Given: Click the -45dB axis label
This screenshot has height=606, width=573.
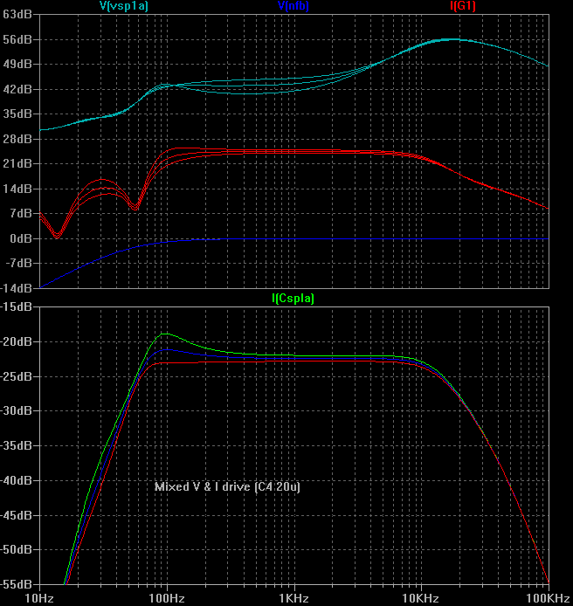Looking at the screenshot, I should pyautogui.click(x=16, y=515).
